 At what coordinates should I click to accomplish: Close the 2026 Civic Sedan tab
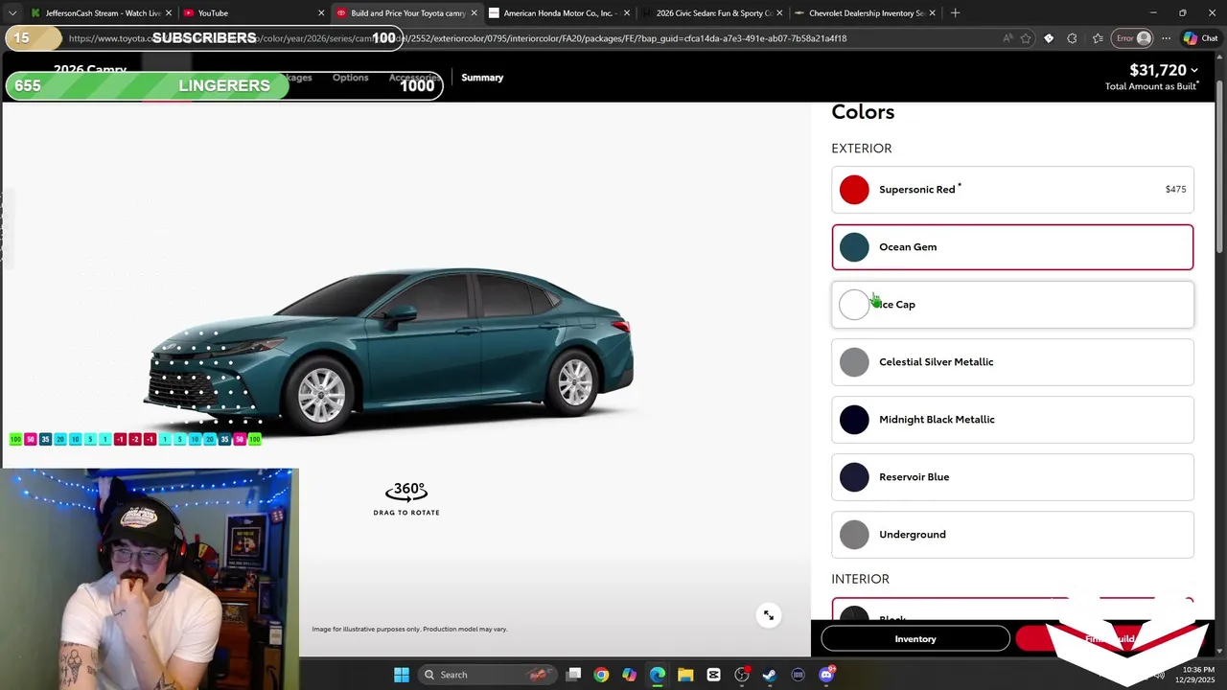click(x=779, y=13)
